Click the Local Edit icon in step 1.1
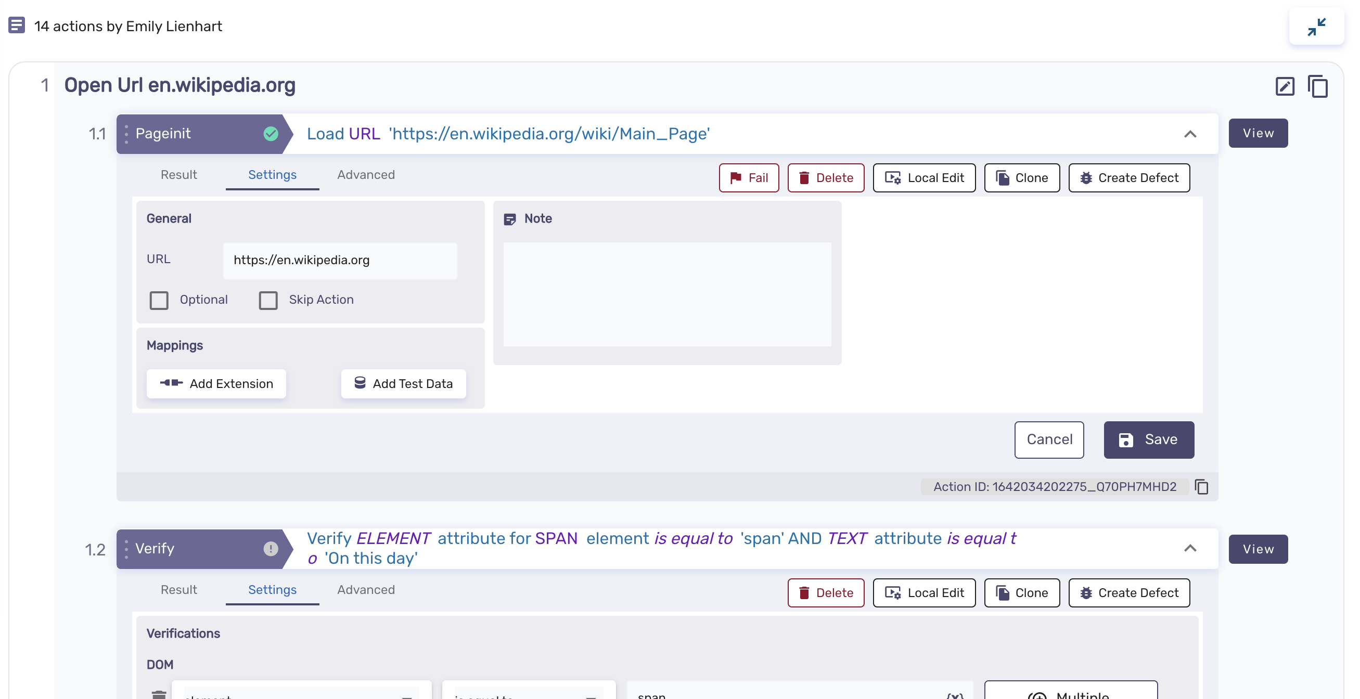The height and width of the screenshot is (699, 1360). pos(893,178)
